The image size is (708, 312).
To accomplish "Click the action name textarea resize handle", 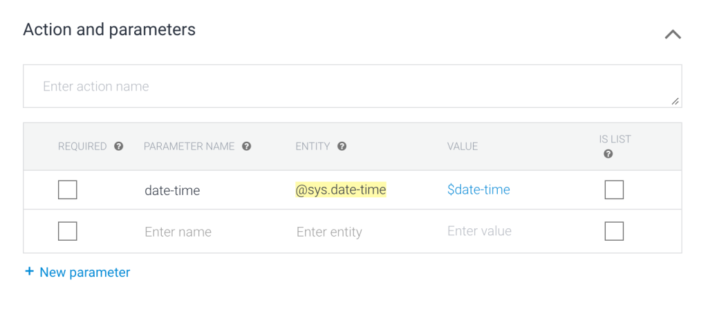I will pyautogui.click(x=676, y=102).
